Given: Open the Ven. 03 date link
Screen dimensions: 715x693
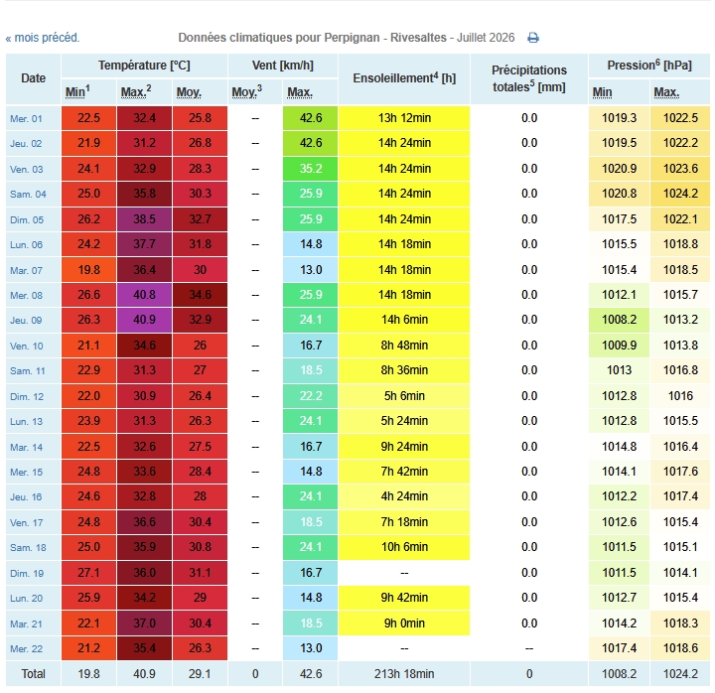Looking at the screenshot, I should (27, 170).
